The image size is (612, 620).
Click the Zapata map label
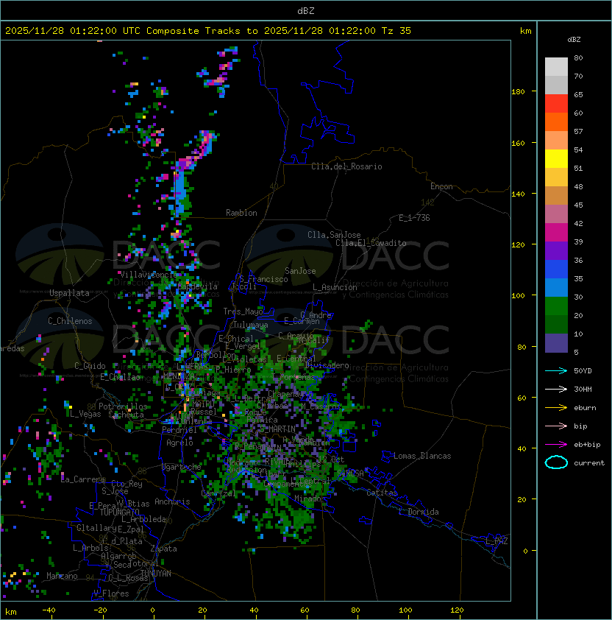tap(163, 549)
